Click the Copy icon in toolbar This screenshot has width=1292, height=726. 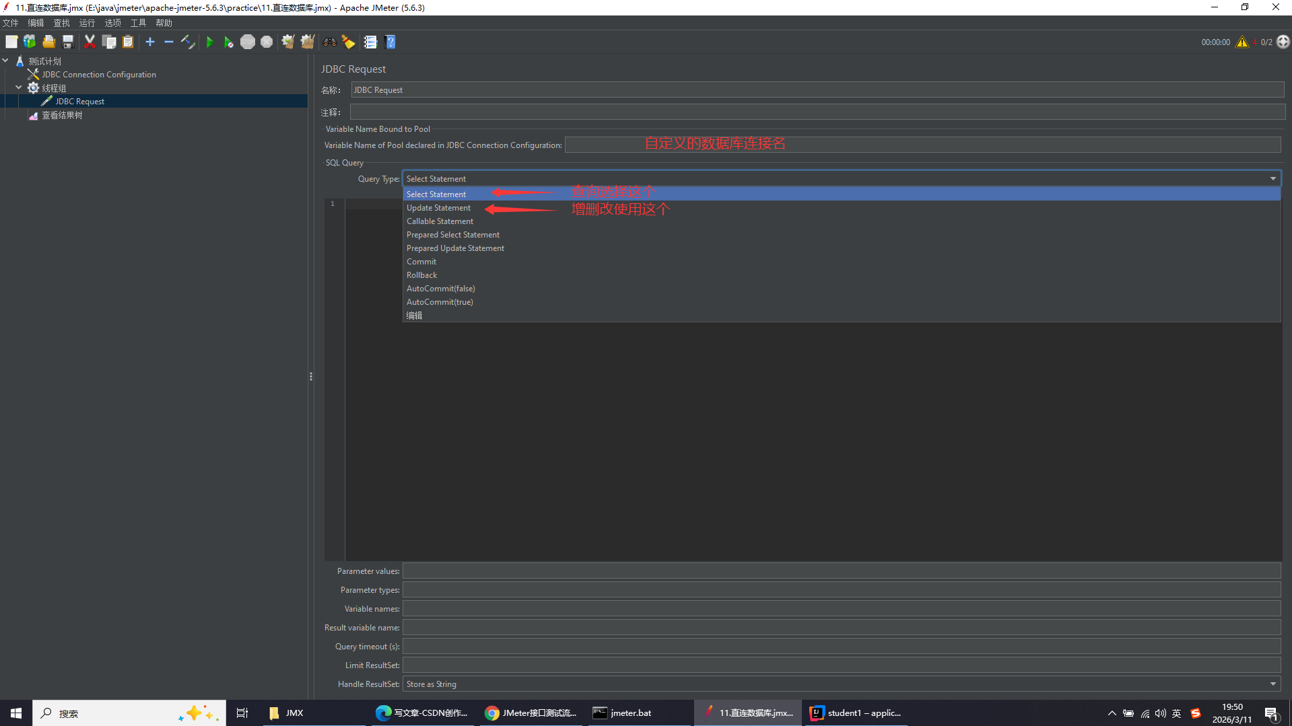(x=109, y=42)
